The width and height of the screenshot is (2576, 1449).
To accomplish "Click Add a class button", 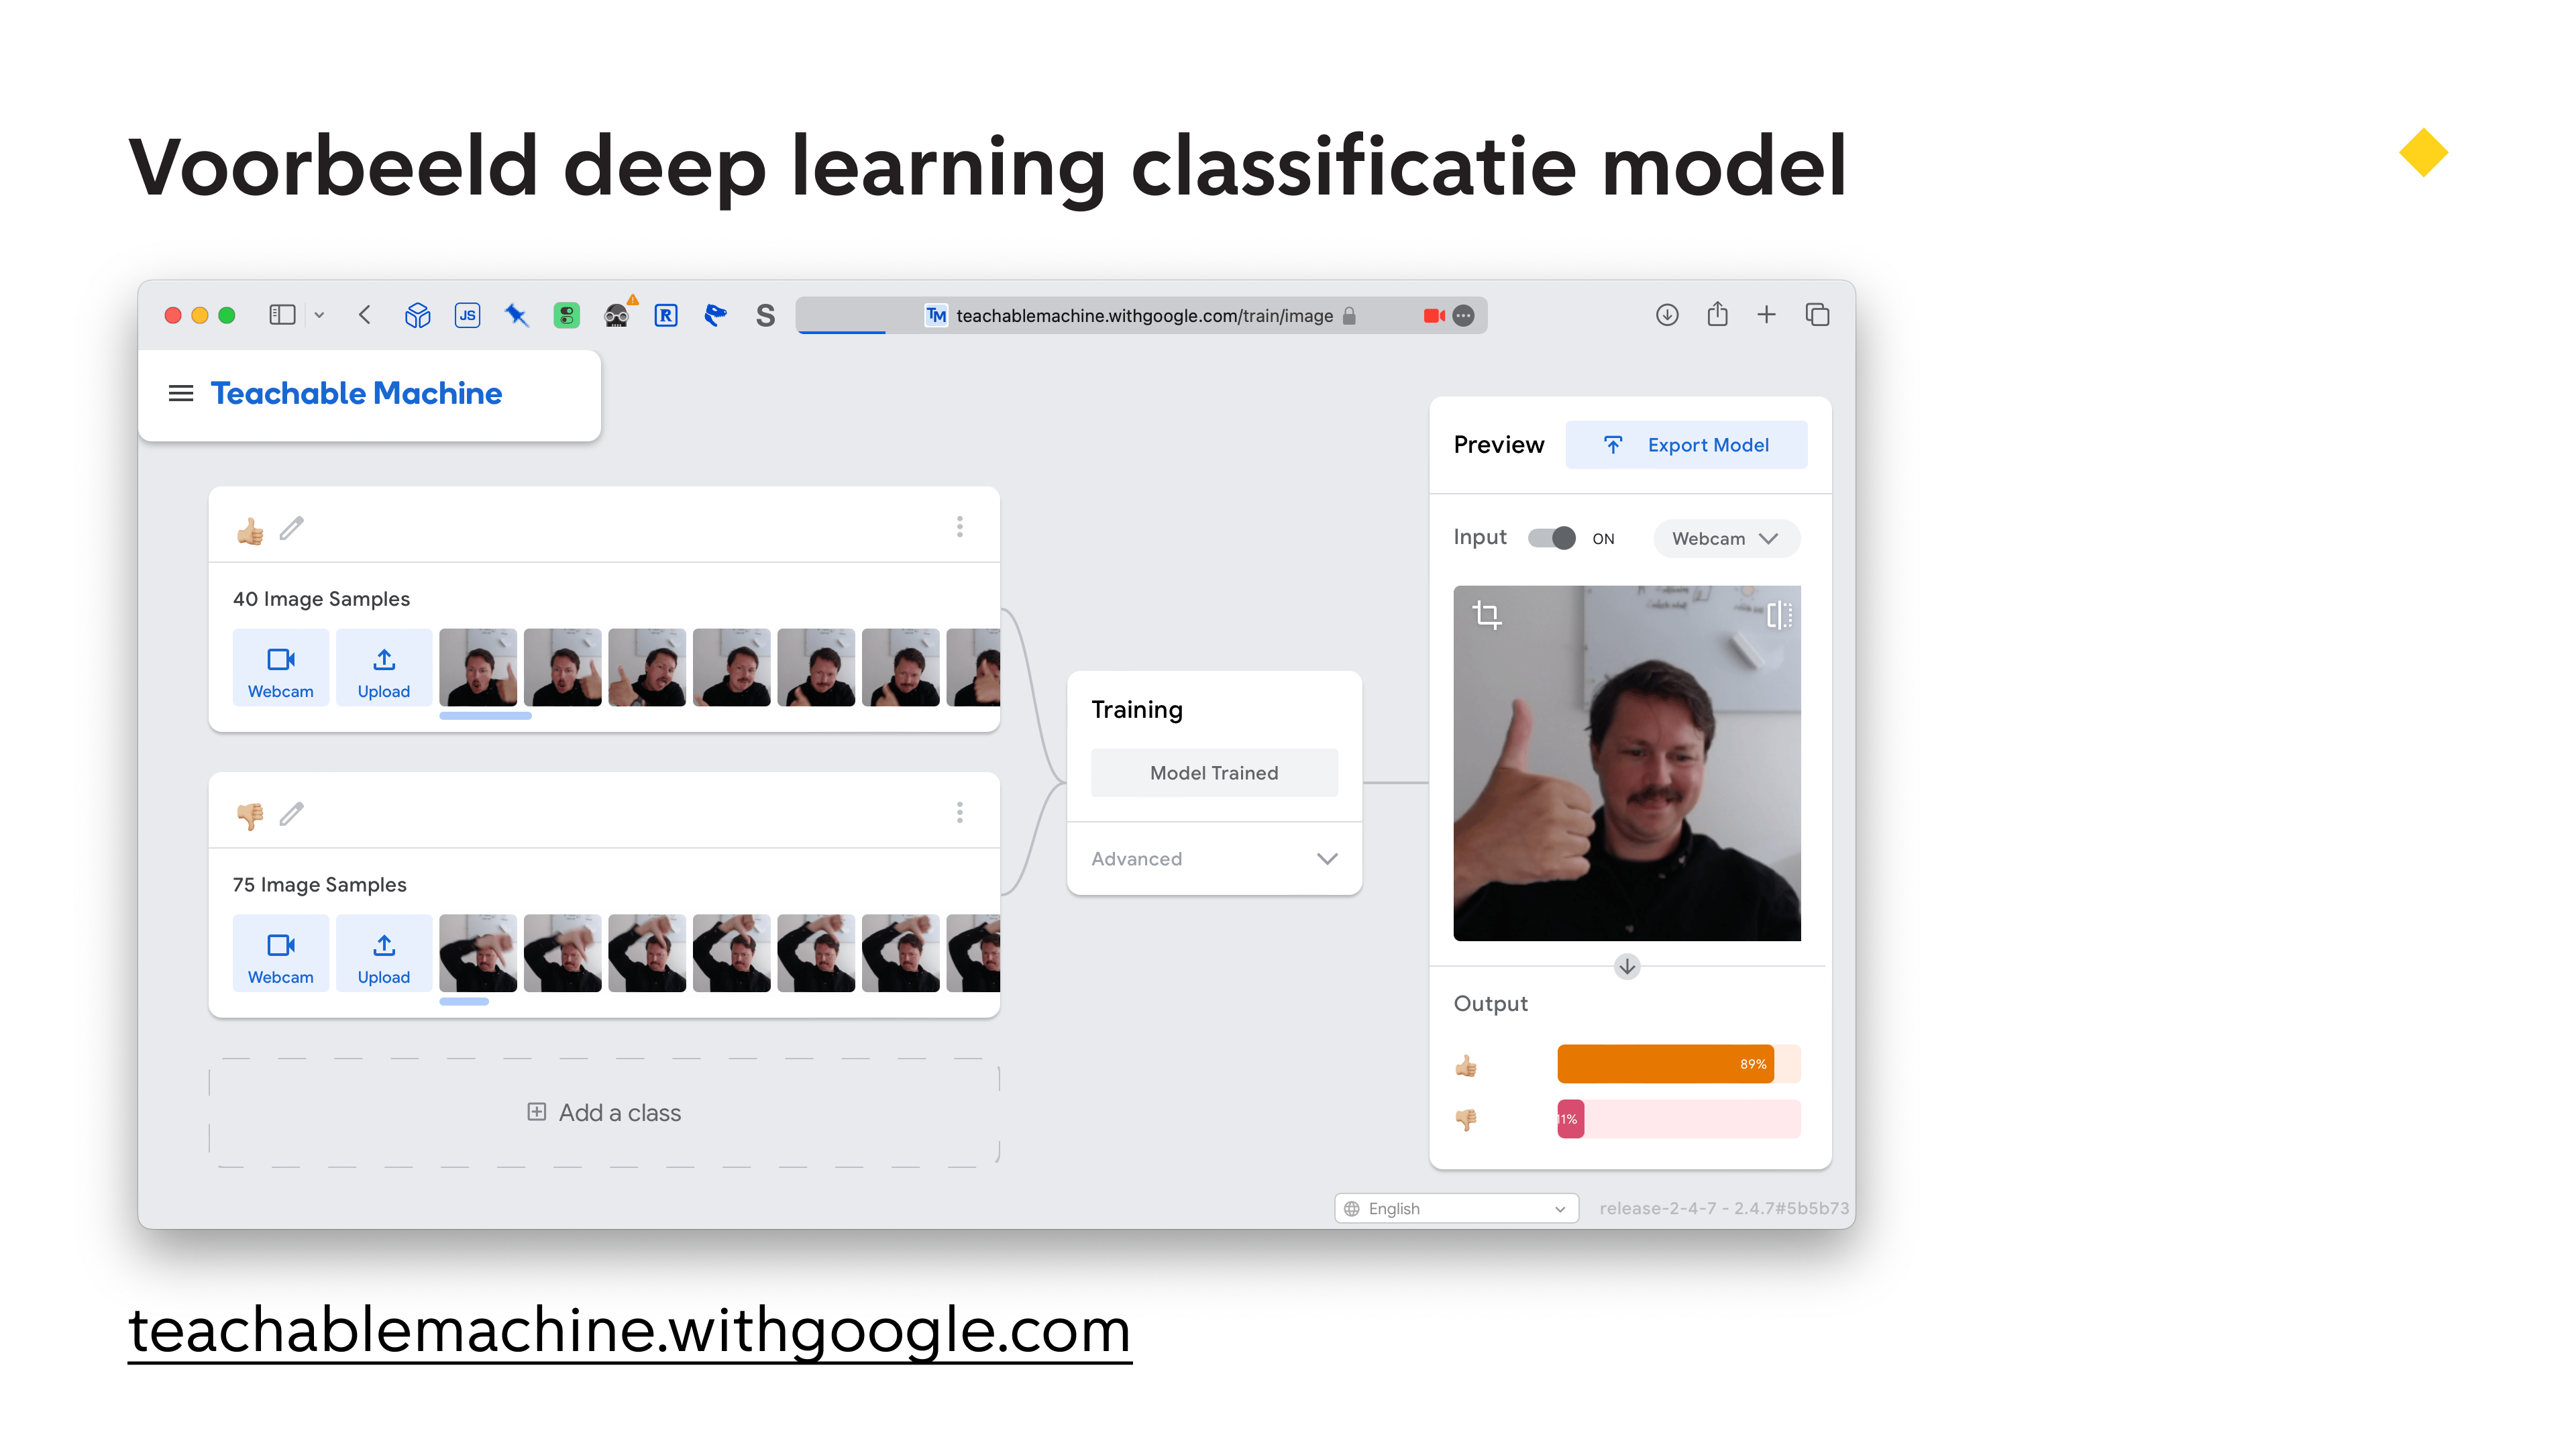I will 604,1113.
